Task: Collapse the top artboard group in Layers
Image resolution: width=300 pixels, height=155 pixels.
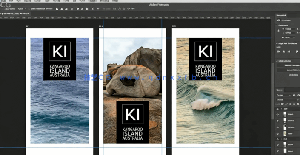Action: click(x=281, y=109)
